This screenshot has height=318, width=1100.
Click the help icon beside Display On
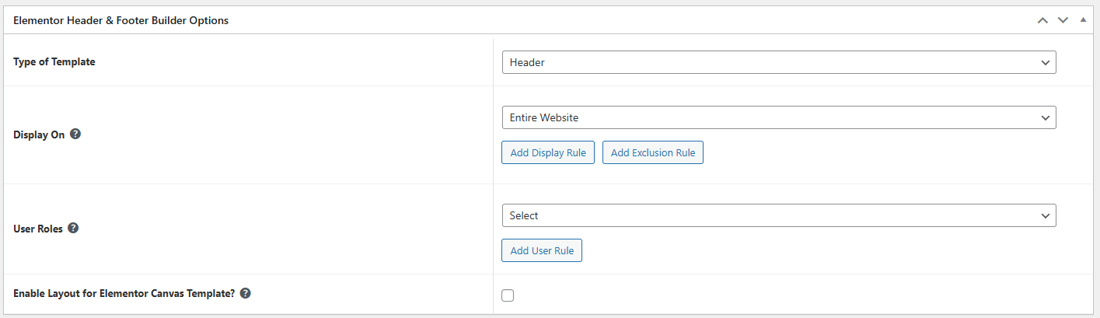coord(75,134)
